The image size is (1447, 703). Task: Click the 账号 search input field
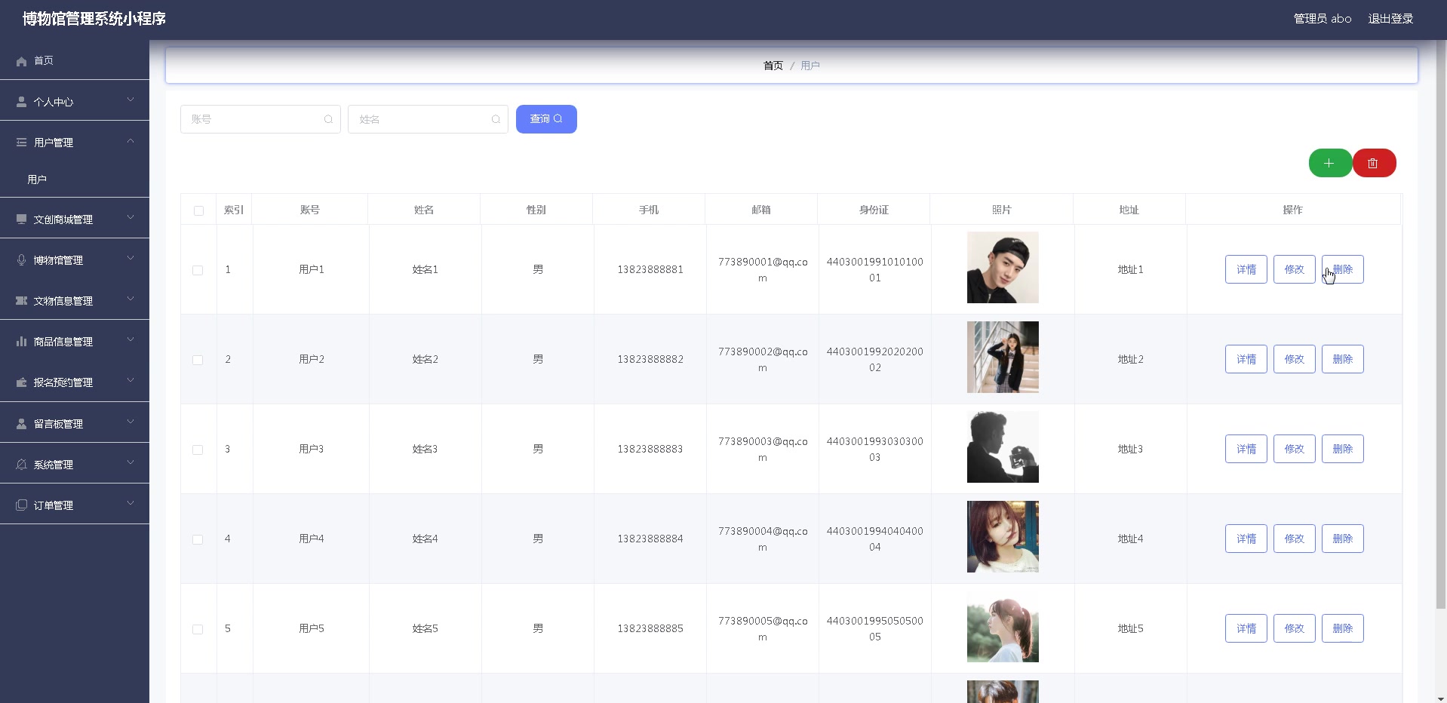260,119
